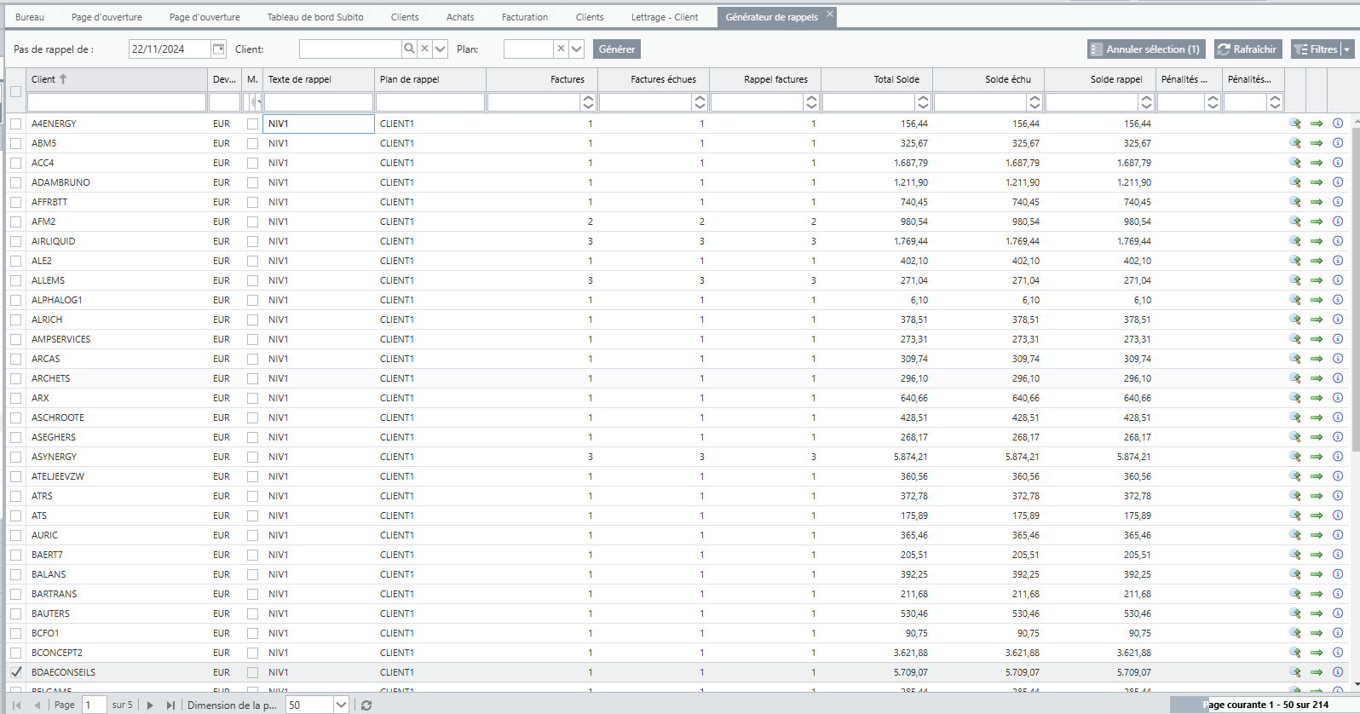Viewport: 1360px width, 714px height.
Task: Go to last page icon
Action: pyautogui.click(x=170, y=705)
